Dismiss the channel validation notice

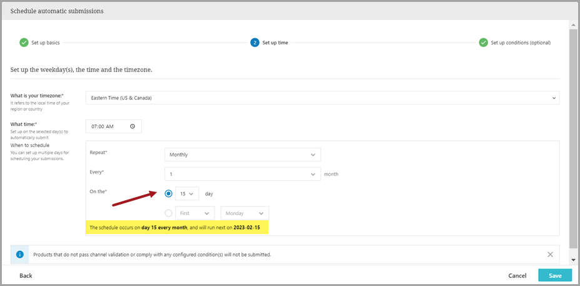550,255
